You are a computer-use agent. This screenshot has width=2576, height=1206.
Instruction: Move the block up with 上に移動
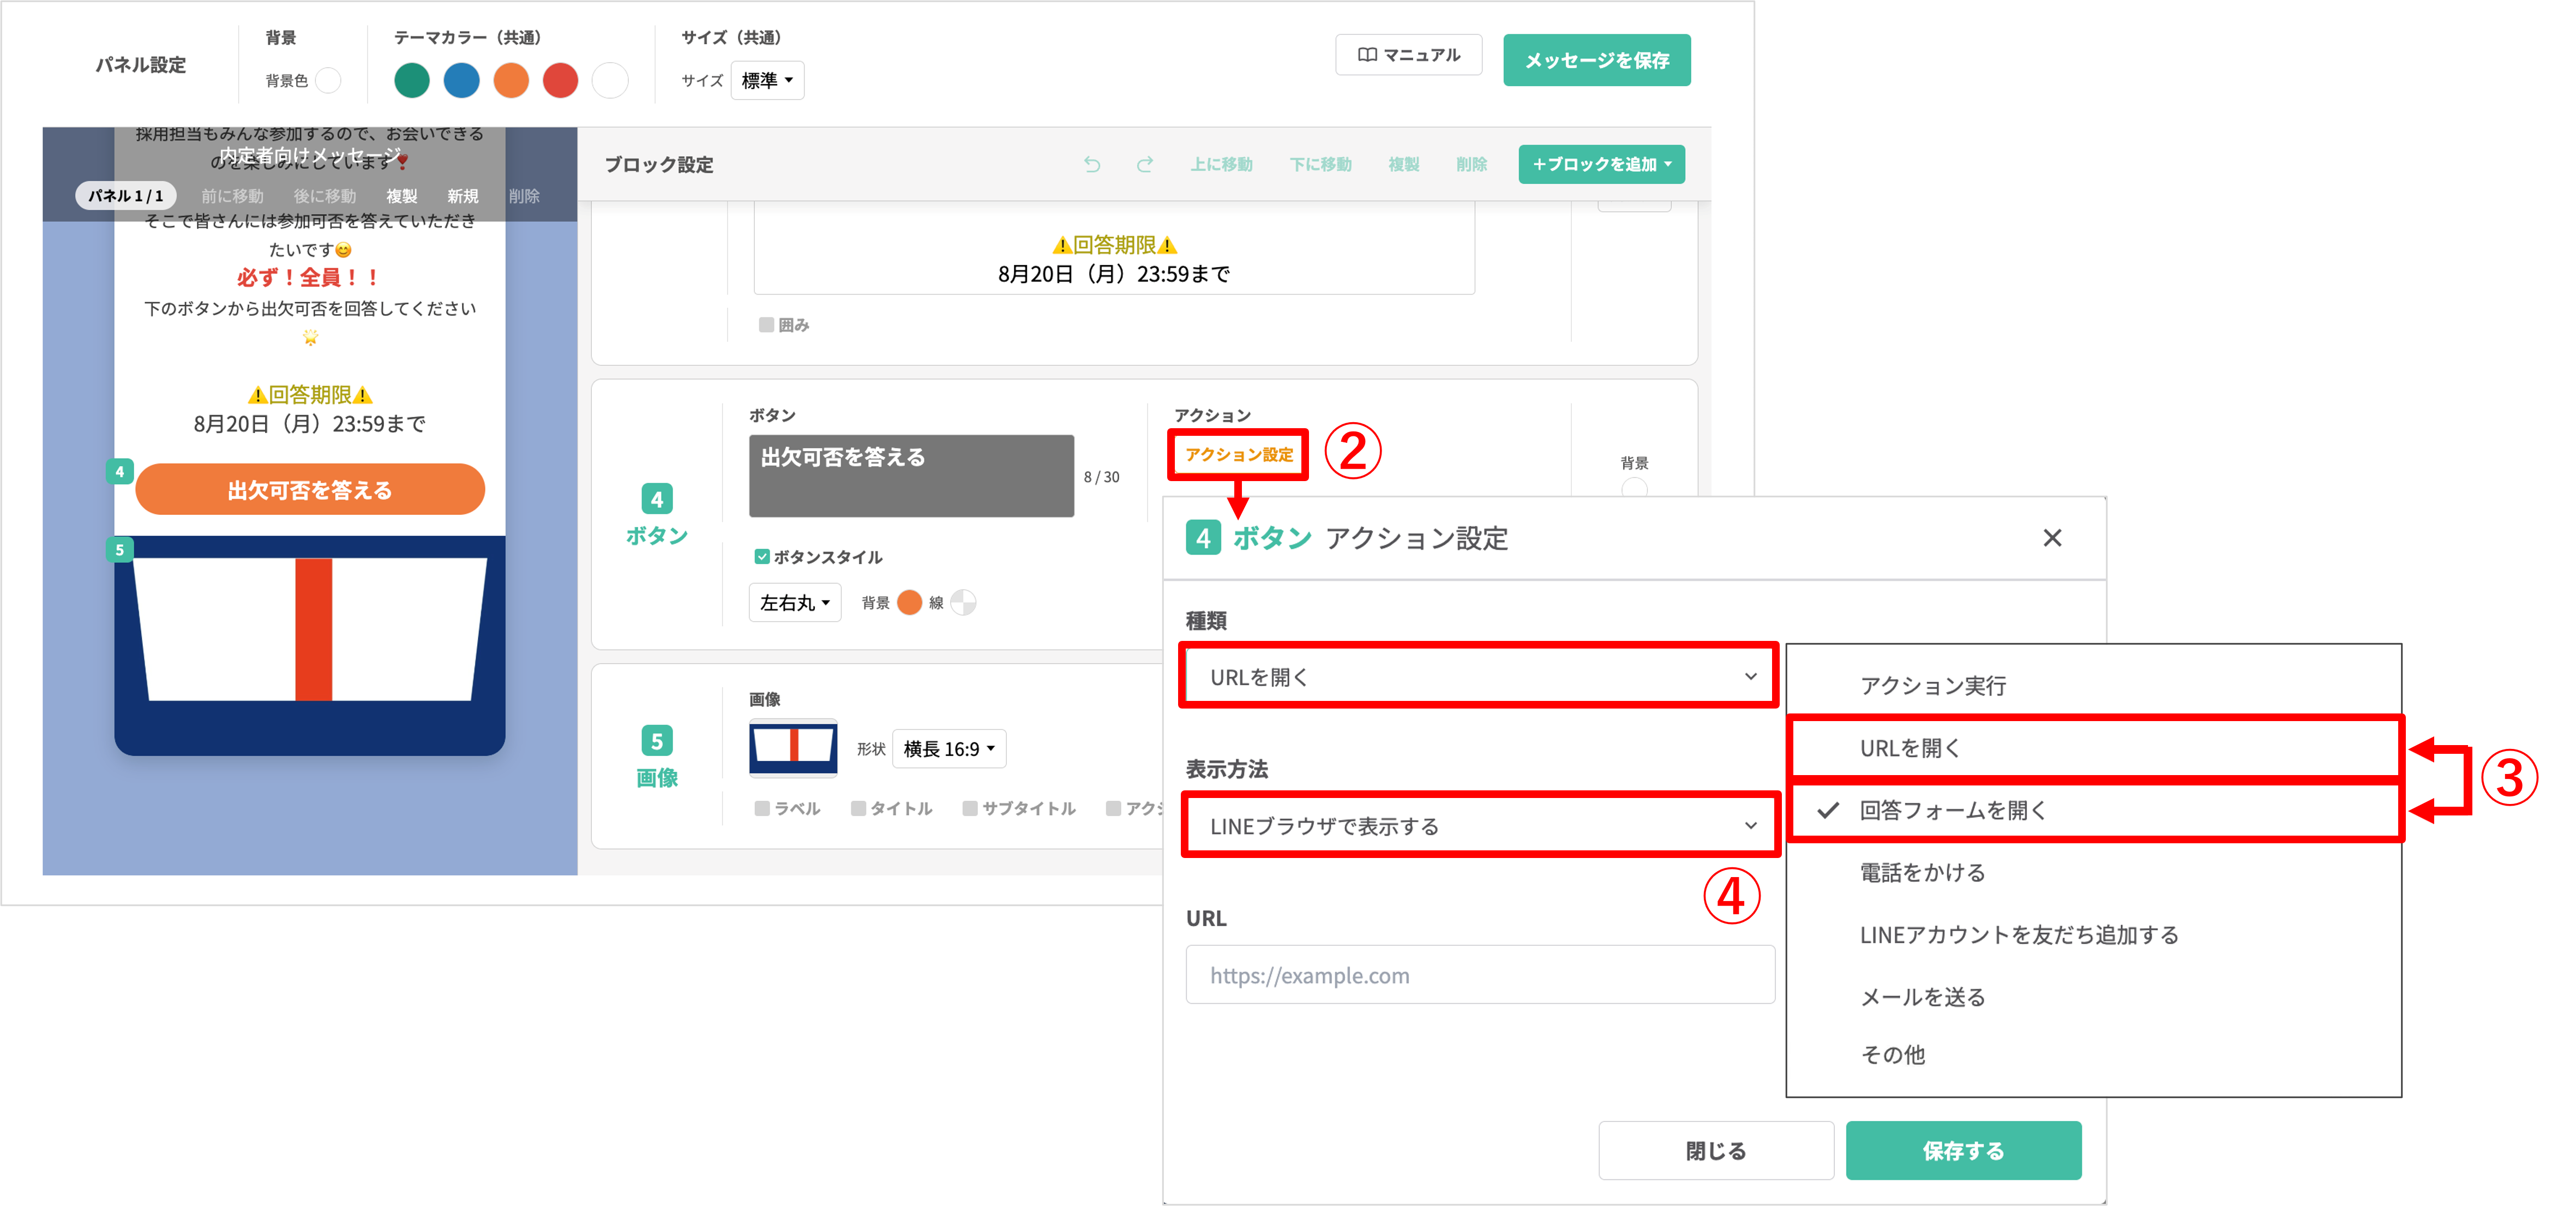[1222, 164]
